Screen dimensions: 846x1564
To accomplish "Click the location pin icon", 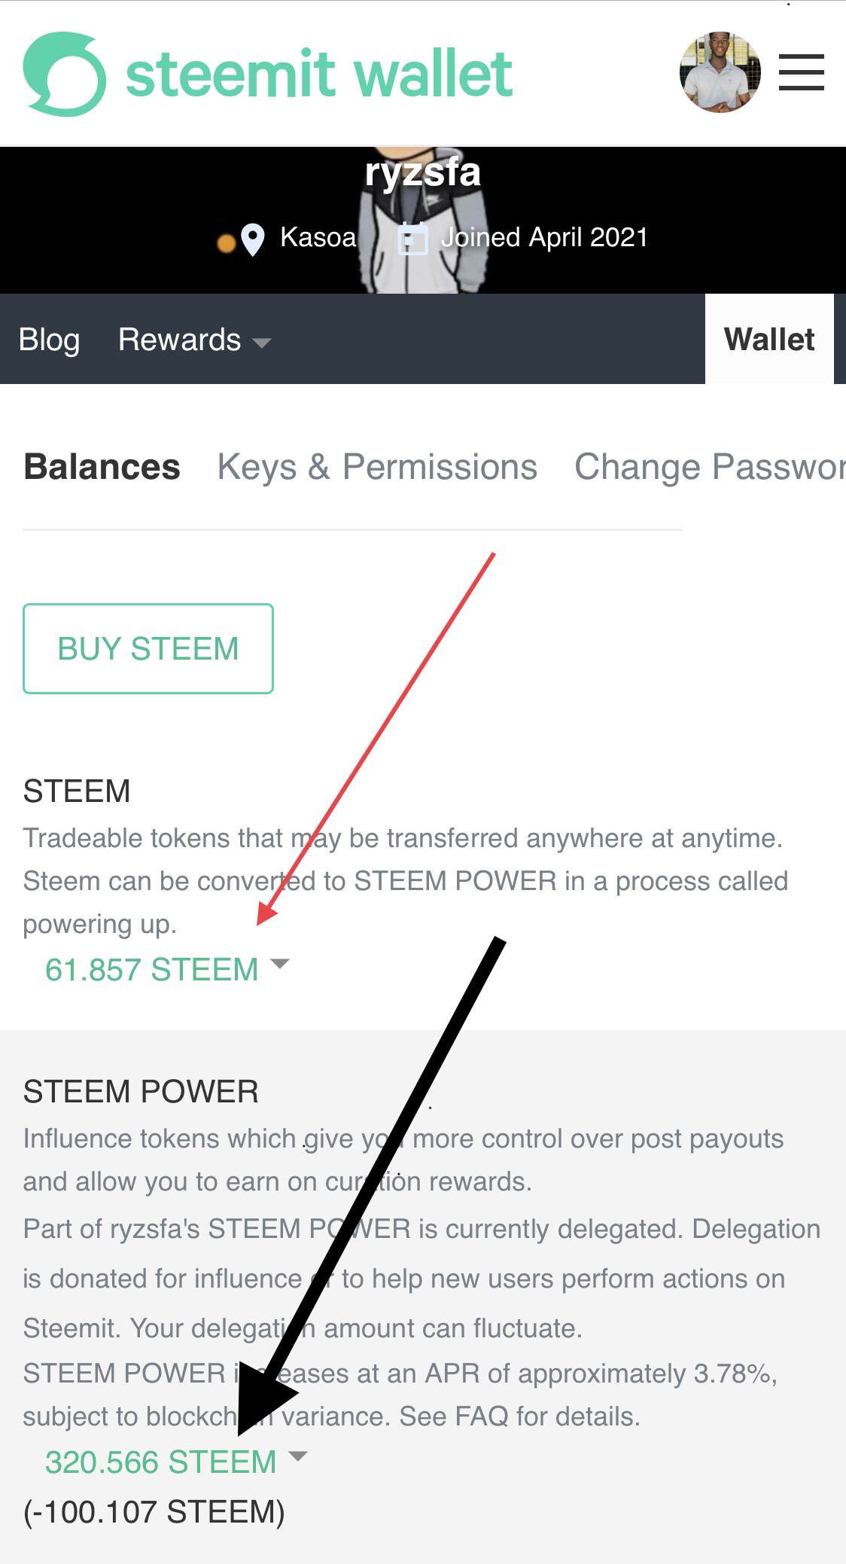I will (253, 239).
